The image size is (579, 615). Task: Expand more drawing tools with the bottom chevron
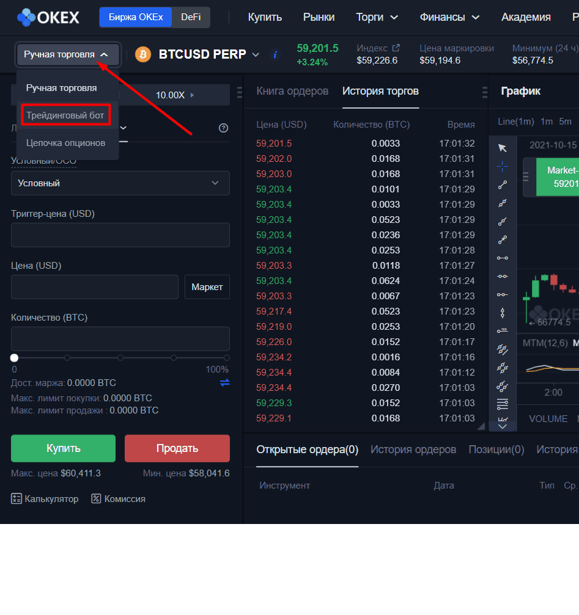tap(503, 426)
